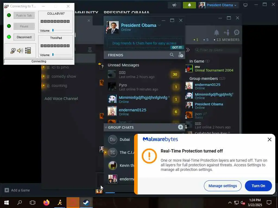Open the Dubai group chat
The width and height of the screenshot is (278, 208).
click(x=121, y=139)
